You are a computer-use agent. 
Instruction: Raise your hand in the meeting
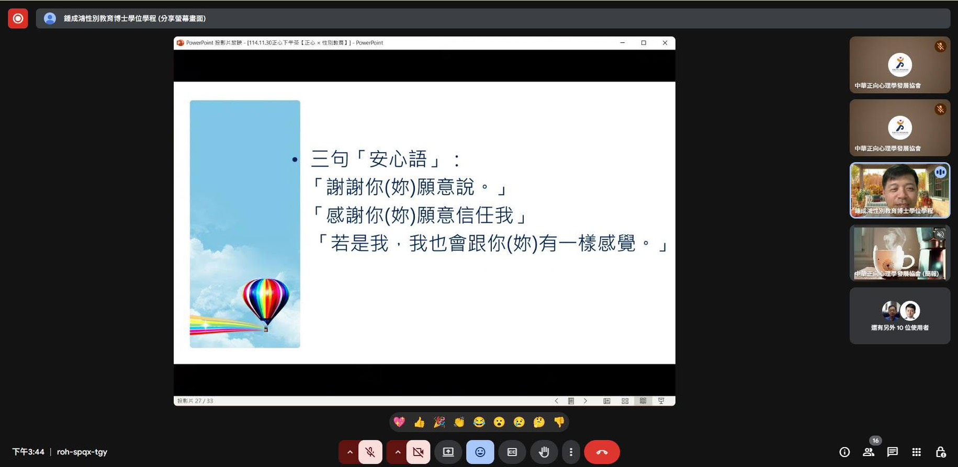point(544,452)
